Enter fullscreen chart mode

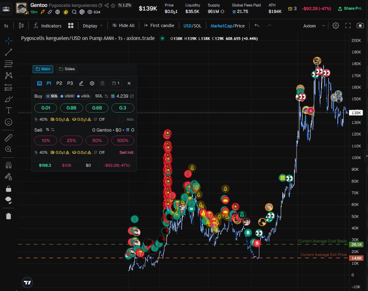coord(348,25)
